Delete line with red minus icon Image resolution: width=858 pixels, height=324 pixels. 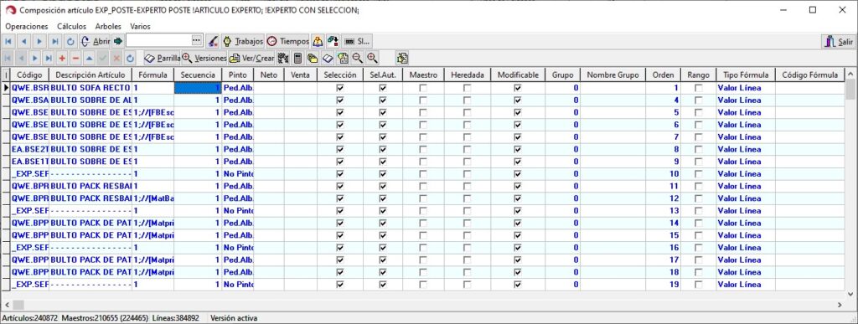point(75,58)
